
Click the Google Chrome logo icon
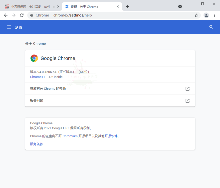pos(34,58)
